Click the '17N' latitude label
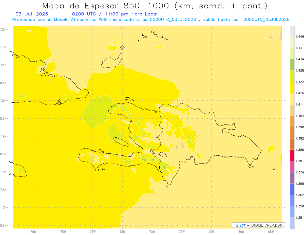This screenshot has width=304, height=235. pos(4,208)
